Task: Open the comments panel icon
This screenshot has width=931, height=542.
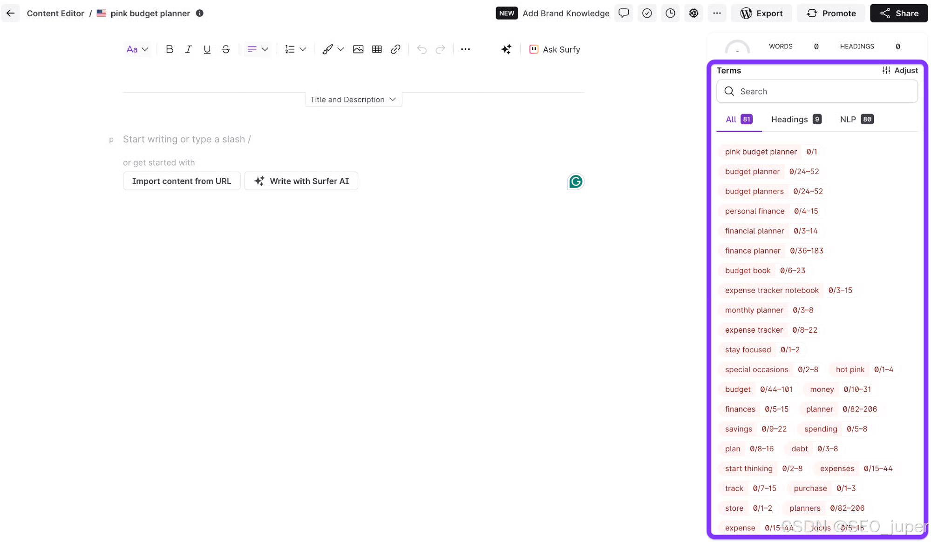Action: coord(624,13)
